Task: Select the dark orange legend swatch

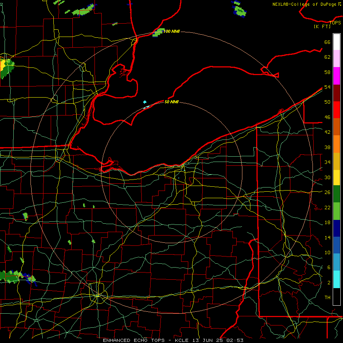Action: [337, 127]
